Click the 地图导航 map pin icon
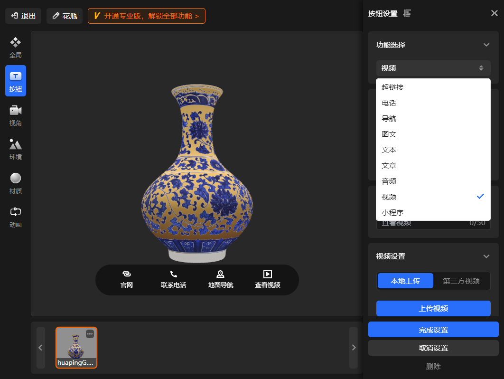Screen dimensions: 504x379 [220, 274]
